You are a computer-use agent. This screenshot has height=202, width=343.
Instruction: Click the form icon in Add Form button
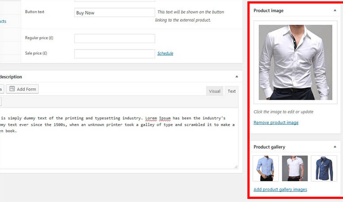(x=12, y=89)
